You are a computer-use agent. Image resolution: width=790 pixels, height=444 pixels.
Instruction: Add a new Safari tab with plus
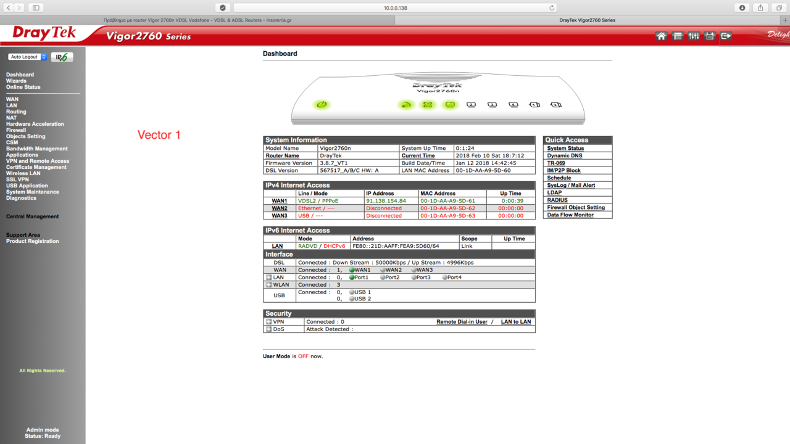pyautogui.click(x=785, y=20)
